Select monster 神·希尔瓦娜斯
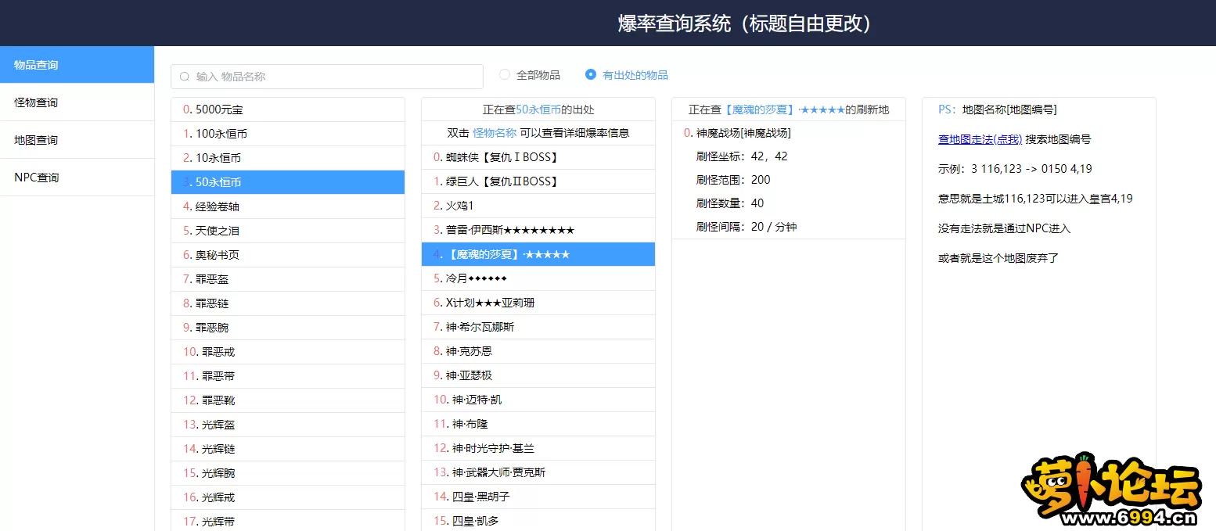The width and height of the screenshot is (1216, 531). (x=538, y=328)
